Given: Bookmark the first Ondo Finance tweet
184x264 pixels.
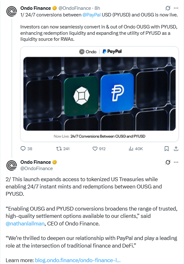Looking at the screenshot, I should (167, 149).
